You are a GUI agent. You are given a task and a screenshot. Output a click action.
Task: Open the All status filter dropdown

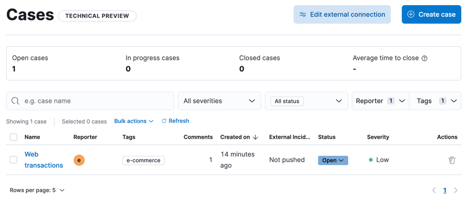click(306, 101)
